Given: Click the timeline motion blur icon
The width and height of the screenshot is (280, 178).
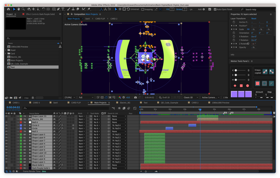Looking at the screenshot, I should click(128, 108).
